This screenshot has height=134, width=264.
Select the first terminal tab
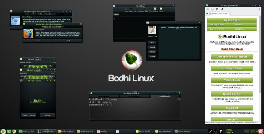pyautogui.click(x=104, y=96)
